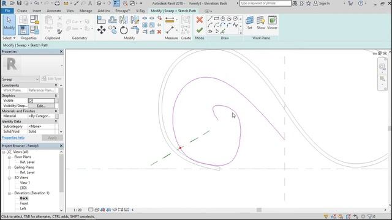
Task: Click the Mirror - Draw Axis icon
Action: pyautogui.click(x=135, y=20)
